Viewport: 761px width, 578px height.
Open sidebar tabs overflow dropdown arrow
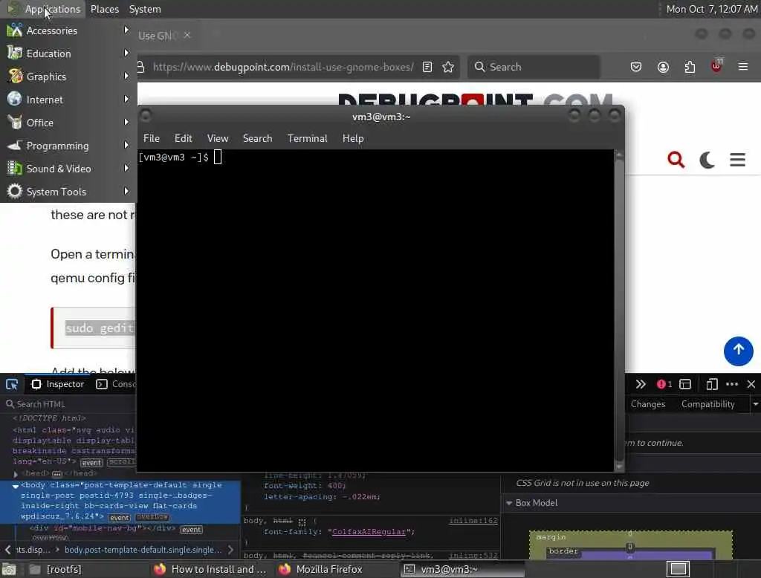coord(755,403)
